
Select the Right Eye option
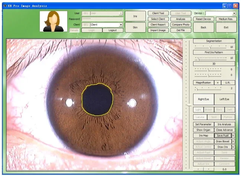coord(203,100)
